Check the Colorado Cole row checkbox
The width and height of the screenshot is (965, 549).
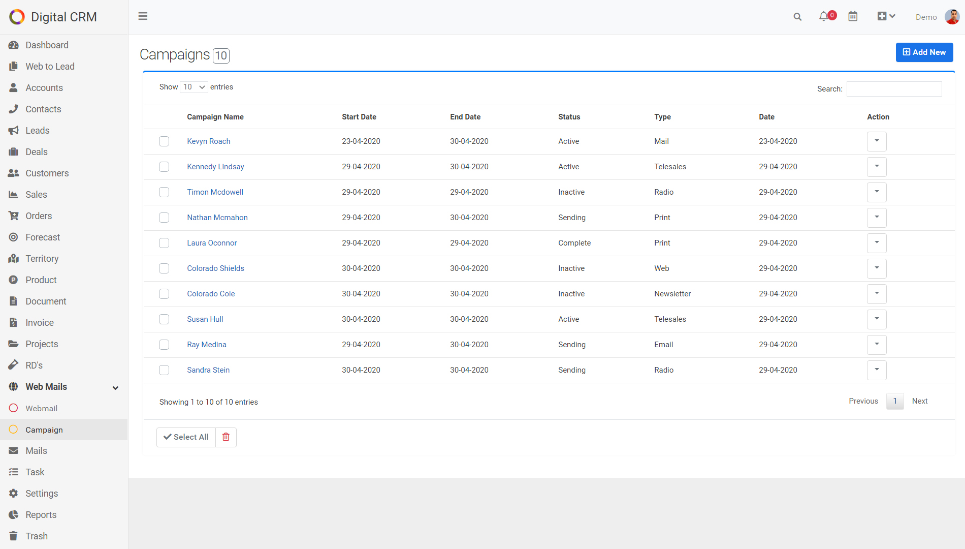(x=164, y=294)
